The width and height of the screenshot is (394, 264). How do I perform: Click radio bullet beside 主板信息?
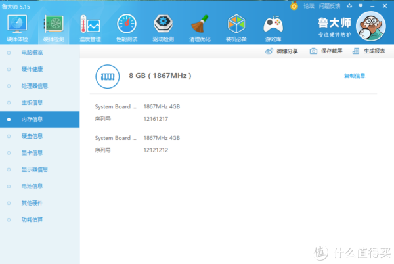pos(9,102)
